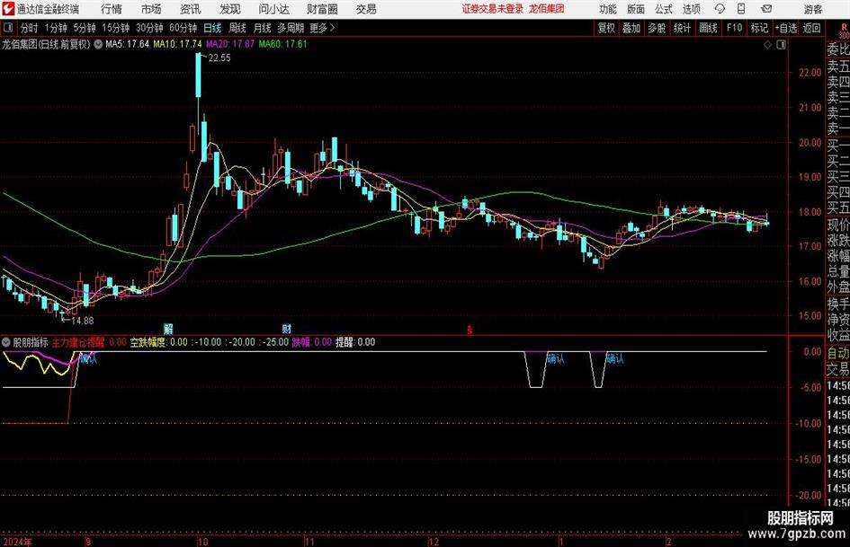Open the 公式 menu
The height and width of the screenshot is (547, 850).
pyautogui.click(x=664, y=9)
